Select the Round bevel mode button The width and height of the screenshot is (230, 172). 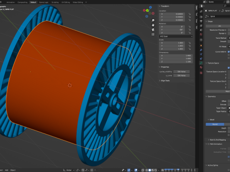215,124
